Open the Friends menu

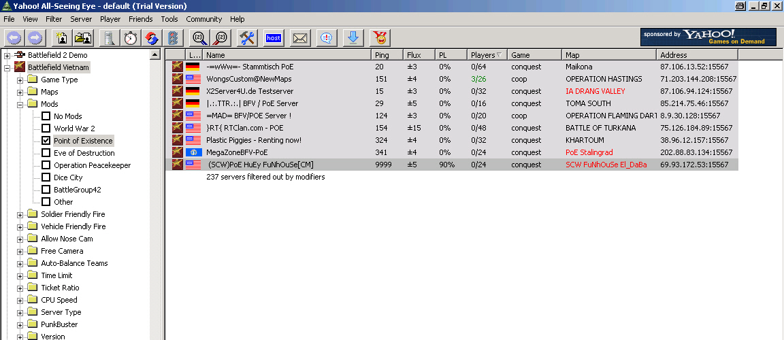(140, 19)
